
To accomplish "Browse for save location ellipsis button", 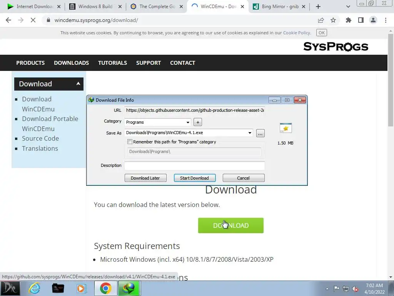I will [260, 133].
